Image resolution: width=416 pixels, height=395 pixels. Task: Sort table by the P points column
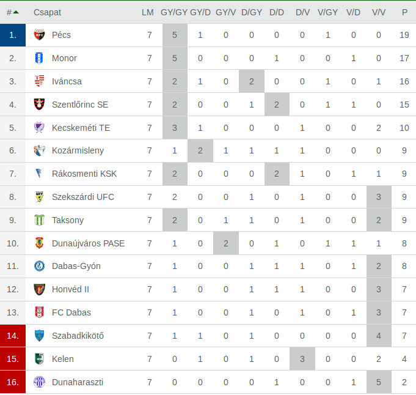pos(404,12)
